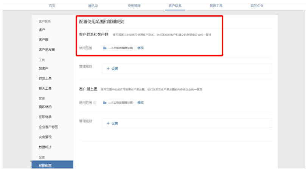Switch to the 通讯录 tab
The image size is (308, 173).
[93, 6]
